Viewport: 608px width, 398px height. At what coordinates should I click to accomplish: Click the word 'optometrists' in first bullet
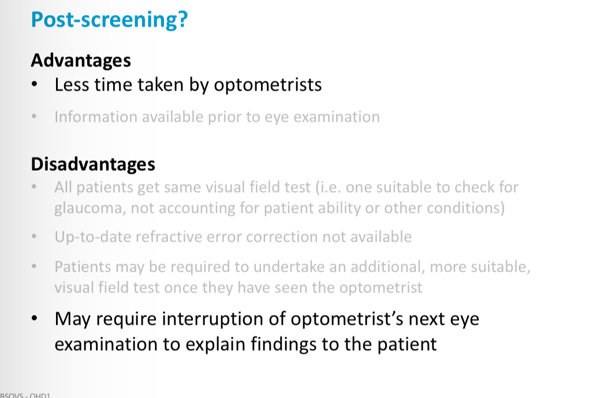(268, 85)
